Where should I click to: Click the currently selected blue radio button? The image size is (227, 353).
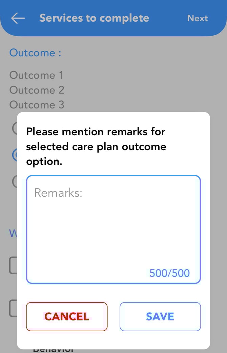[14, 155]
